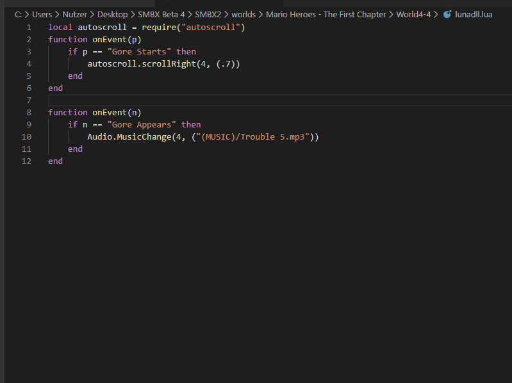Place cursor on empty line 7
512x383 pixels.
(x=280, y=101)
